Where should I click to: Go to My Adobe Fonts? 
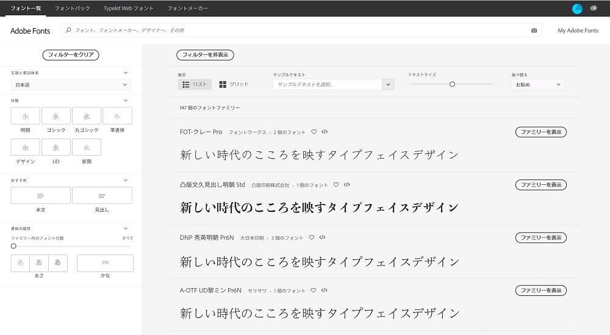pyautogui.click(x=578, y=31)
